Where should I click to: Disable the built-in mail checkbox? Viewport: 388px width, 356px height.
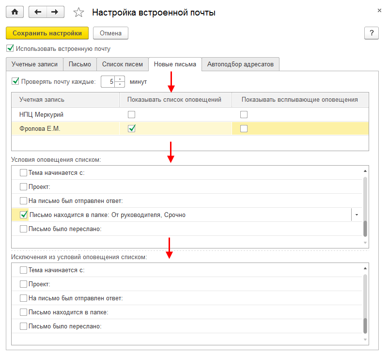tap(10, 48)
